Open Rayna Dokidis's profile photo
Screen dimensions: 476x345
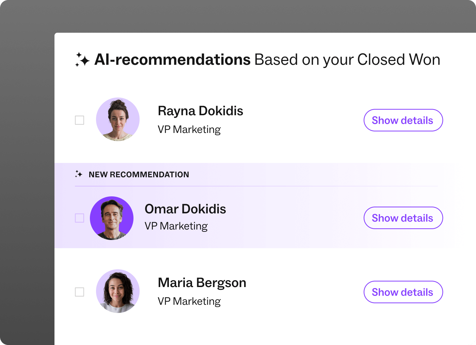pyautogui.click(x=118, y=119)
